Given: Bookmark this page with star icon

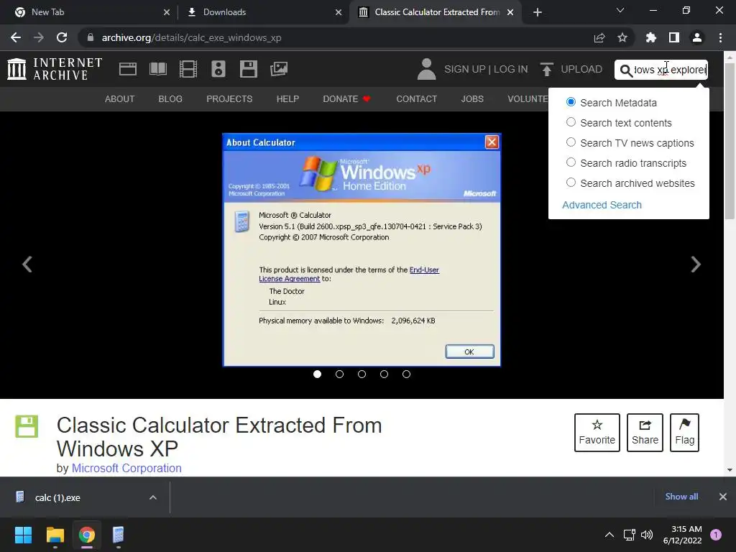Looking at the screenshot, I should pos(622,37).
